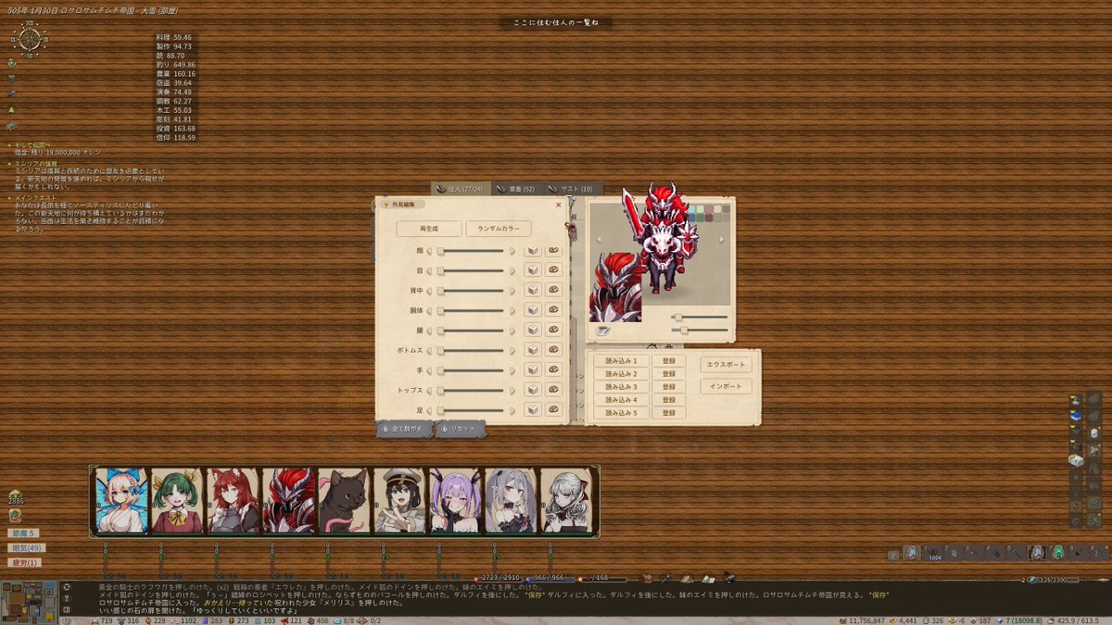Click the coffee cup icon below portrait preview

coord(603,330)
